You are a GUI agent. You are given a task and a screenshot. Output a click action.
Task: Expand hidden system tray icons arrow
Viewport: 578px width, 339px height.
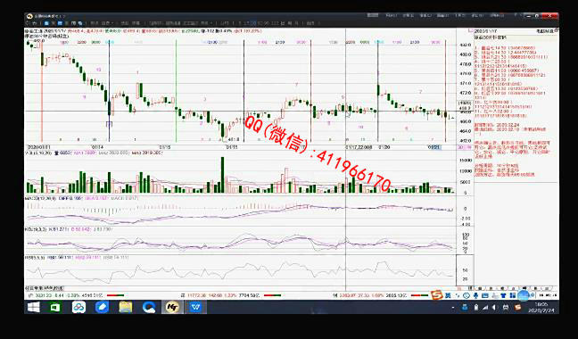(x=452, y=307)
